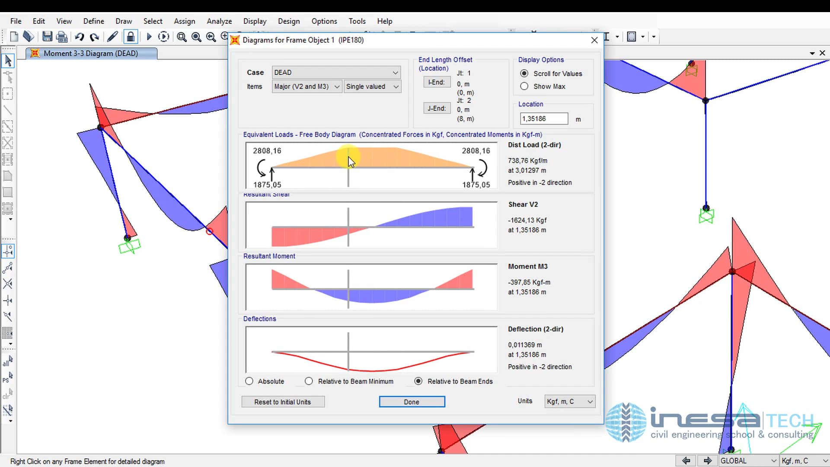Open the Display menu
The height and width of the screenshot is (467, 830).
pos(255,21)
